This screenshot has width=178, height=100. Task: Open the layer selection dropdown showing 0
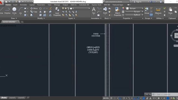point(76,8)
